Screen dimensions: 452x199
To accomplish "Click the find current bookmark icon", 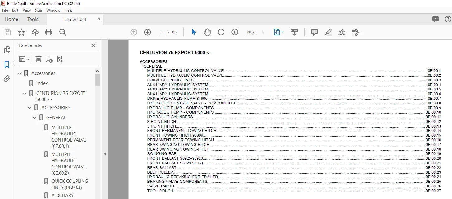I will tap(60, 59).
